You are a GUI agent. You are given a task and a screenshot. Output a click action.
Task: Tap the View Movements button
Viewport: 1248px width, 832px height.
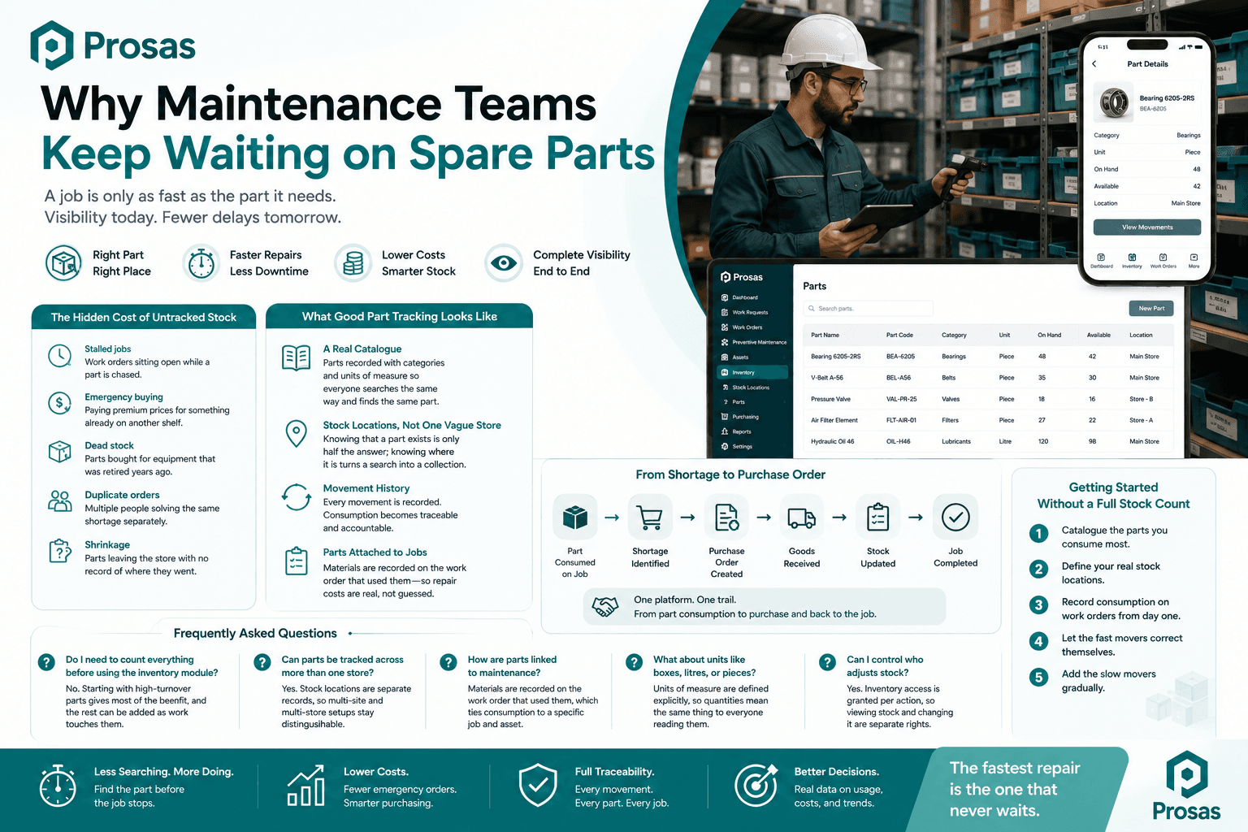(1147, 227)
